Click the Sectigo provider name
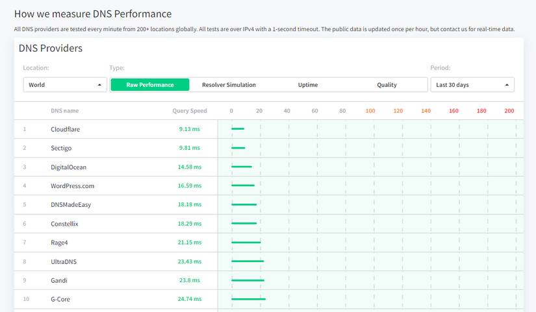 click(x=61, y=148)
